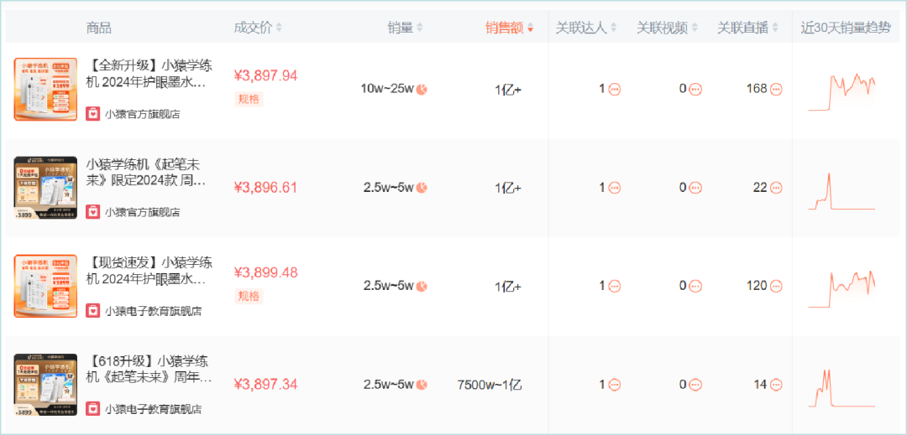
Task: Sort by 销售额 column header
Action: (x=509, y=28)
